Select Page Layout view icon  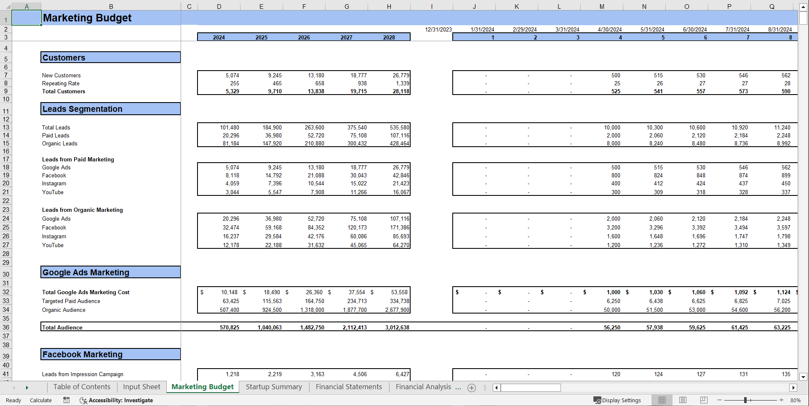coord(683,400)
